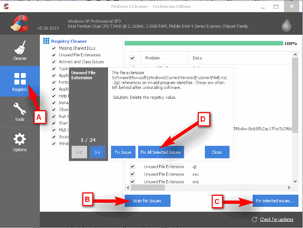Toggle the Windows Services checkbox
Image resolution: width=303 pixels, height=228 pixels.
53,144
